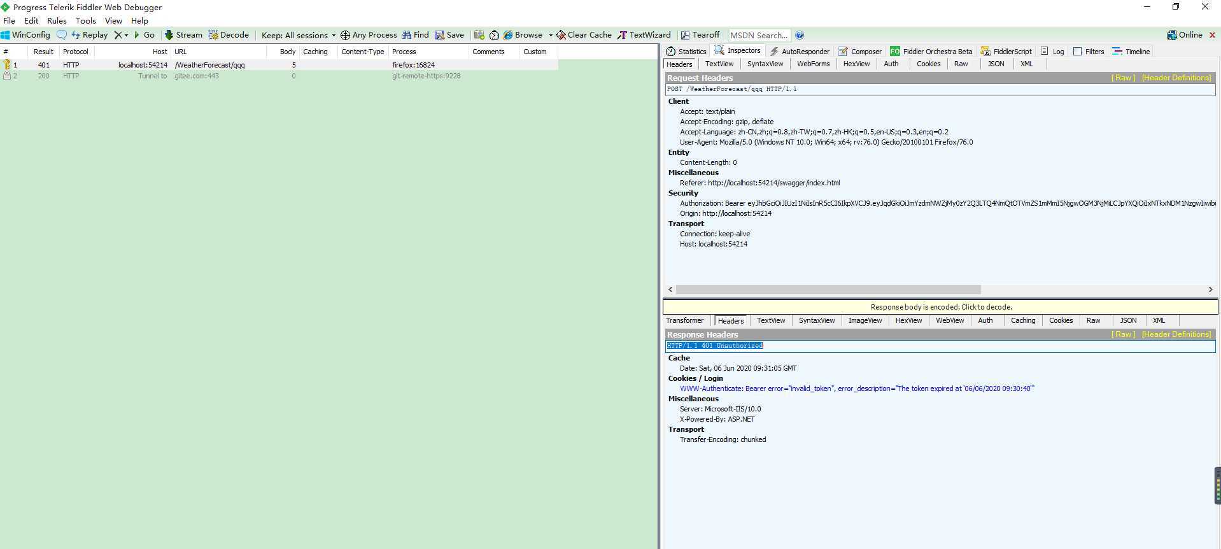Toggle Stream mode in the toolbar
The height and width of the screenshot is (549, 1221).
[183, 35]
